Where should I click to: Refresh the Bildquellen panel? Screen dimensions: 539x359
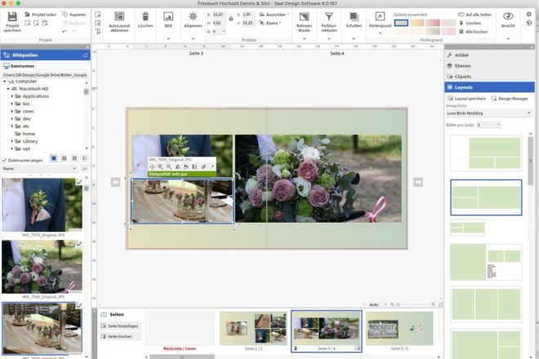[85, 55]
